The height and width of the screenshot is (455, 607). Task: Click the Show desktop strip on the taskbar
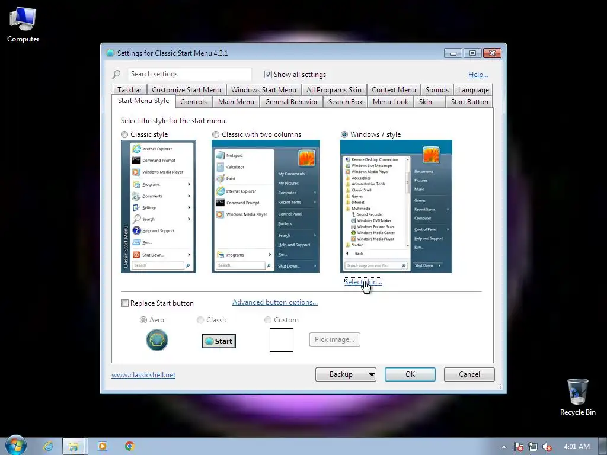[603, 447]
